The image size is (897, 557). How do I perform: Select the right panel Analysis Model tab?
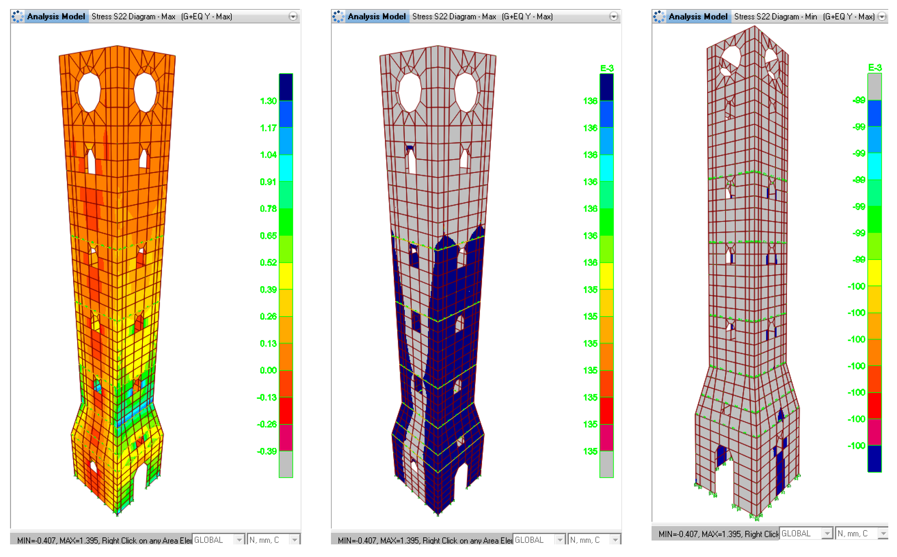click(x=698, y=17)
